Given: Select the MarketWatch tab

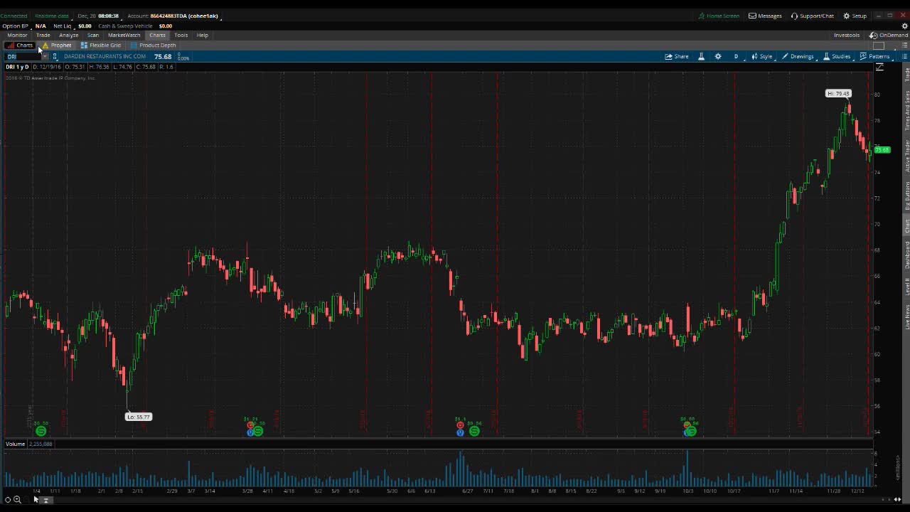Looking at the screenshot, I should pos(124,35).
